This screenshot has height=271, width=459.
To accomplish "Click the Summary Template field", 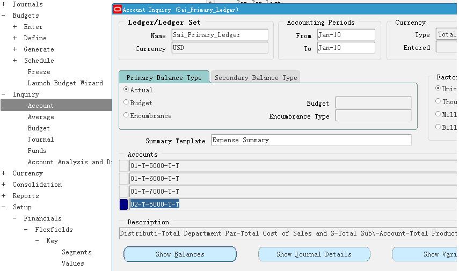I will (x=311, y=140).
